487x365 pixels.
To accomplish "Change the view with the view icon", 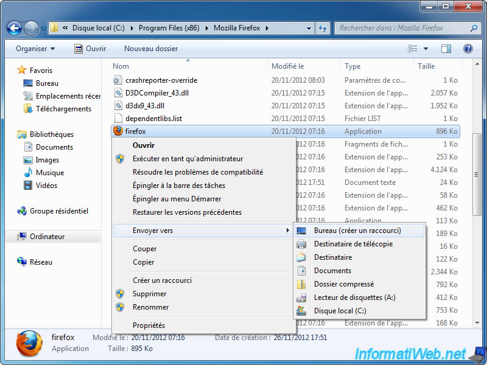I will coord(413,49).
